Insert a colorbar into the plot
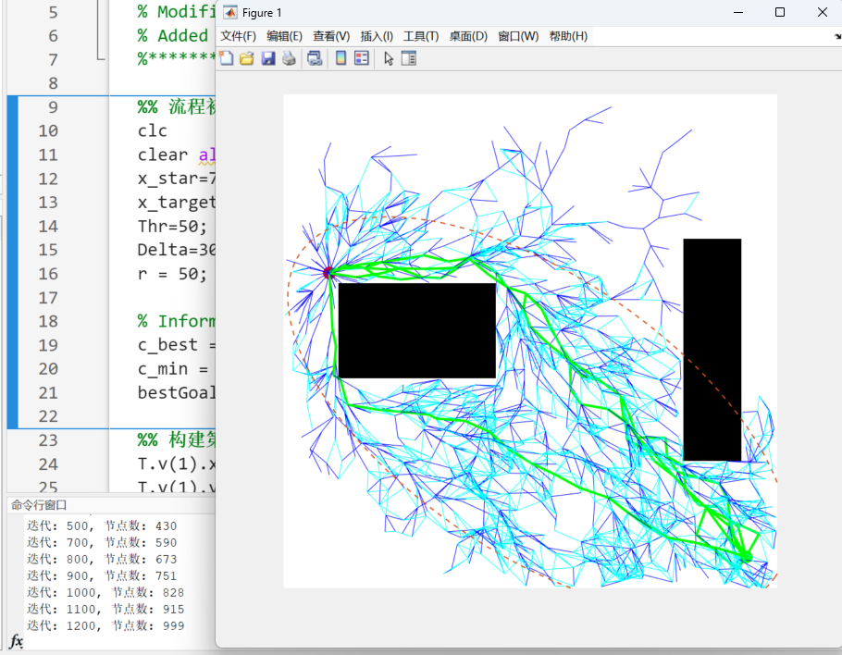The width and height of the screenshot is (842, 655). (340, 57)
